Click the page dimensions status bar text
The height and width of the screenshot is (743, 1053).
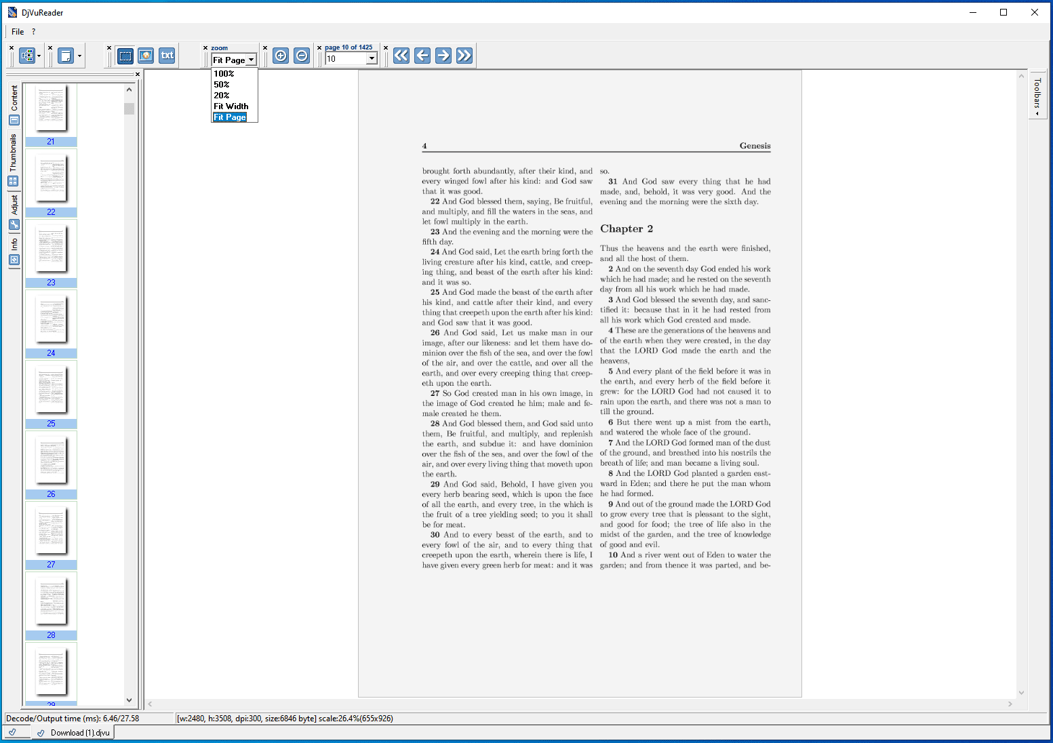[285, 719]
